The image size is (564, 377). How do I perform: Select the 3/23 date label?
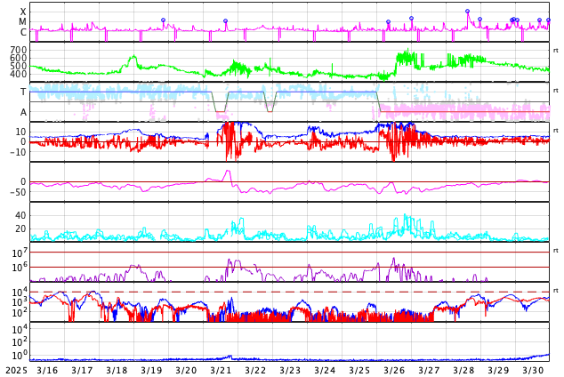coord(290,370)
